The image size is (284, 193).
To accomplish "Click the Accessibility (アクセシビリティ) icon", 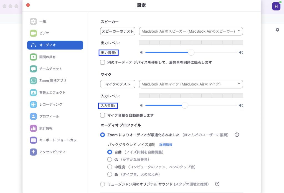I will [33, 152].
